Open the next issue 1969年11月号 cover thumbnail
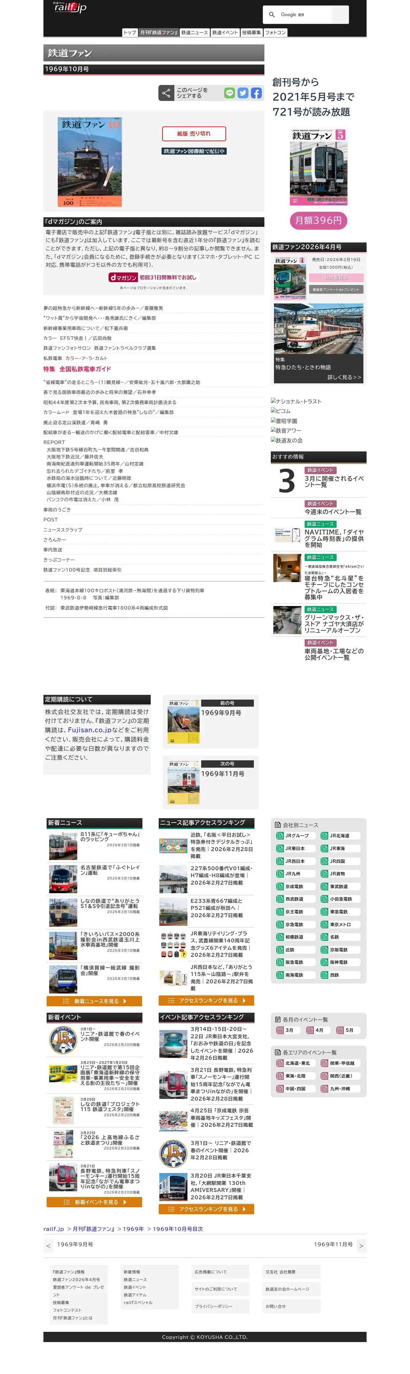This screenshot has height=1374, width=410. click(183, 782)
